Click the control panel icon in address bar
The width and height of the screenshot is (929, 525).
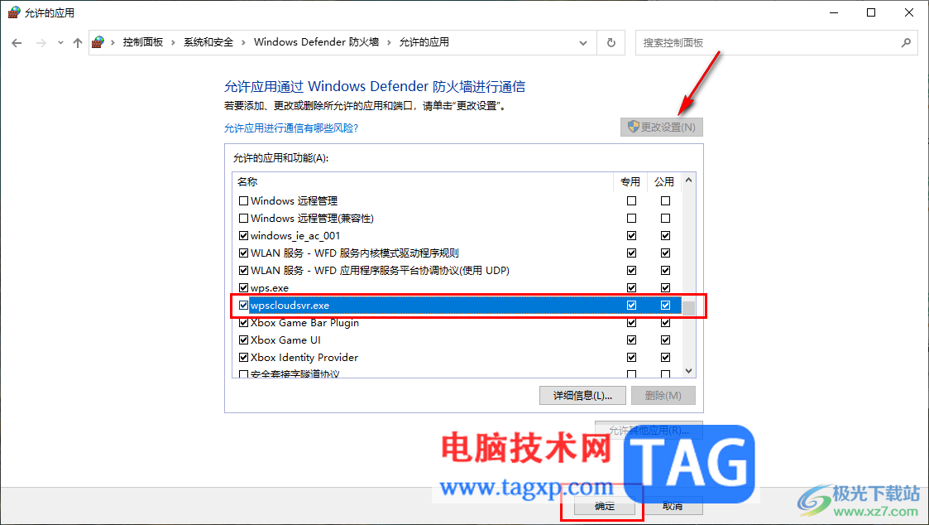click(98, 42)
